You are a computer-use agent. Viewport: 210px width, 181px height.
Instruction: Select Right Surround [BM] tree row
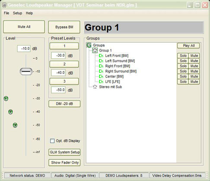click(121, 71)
